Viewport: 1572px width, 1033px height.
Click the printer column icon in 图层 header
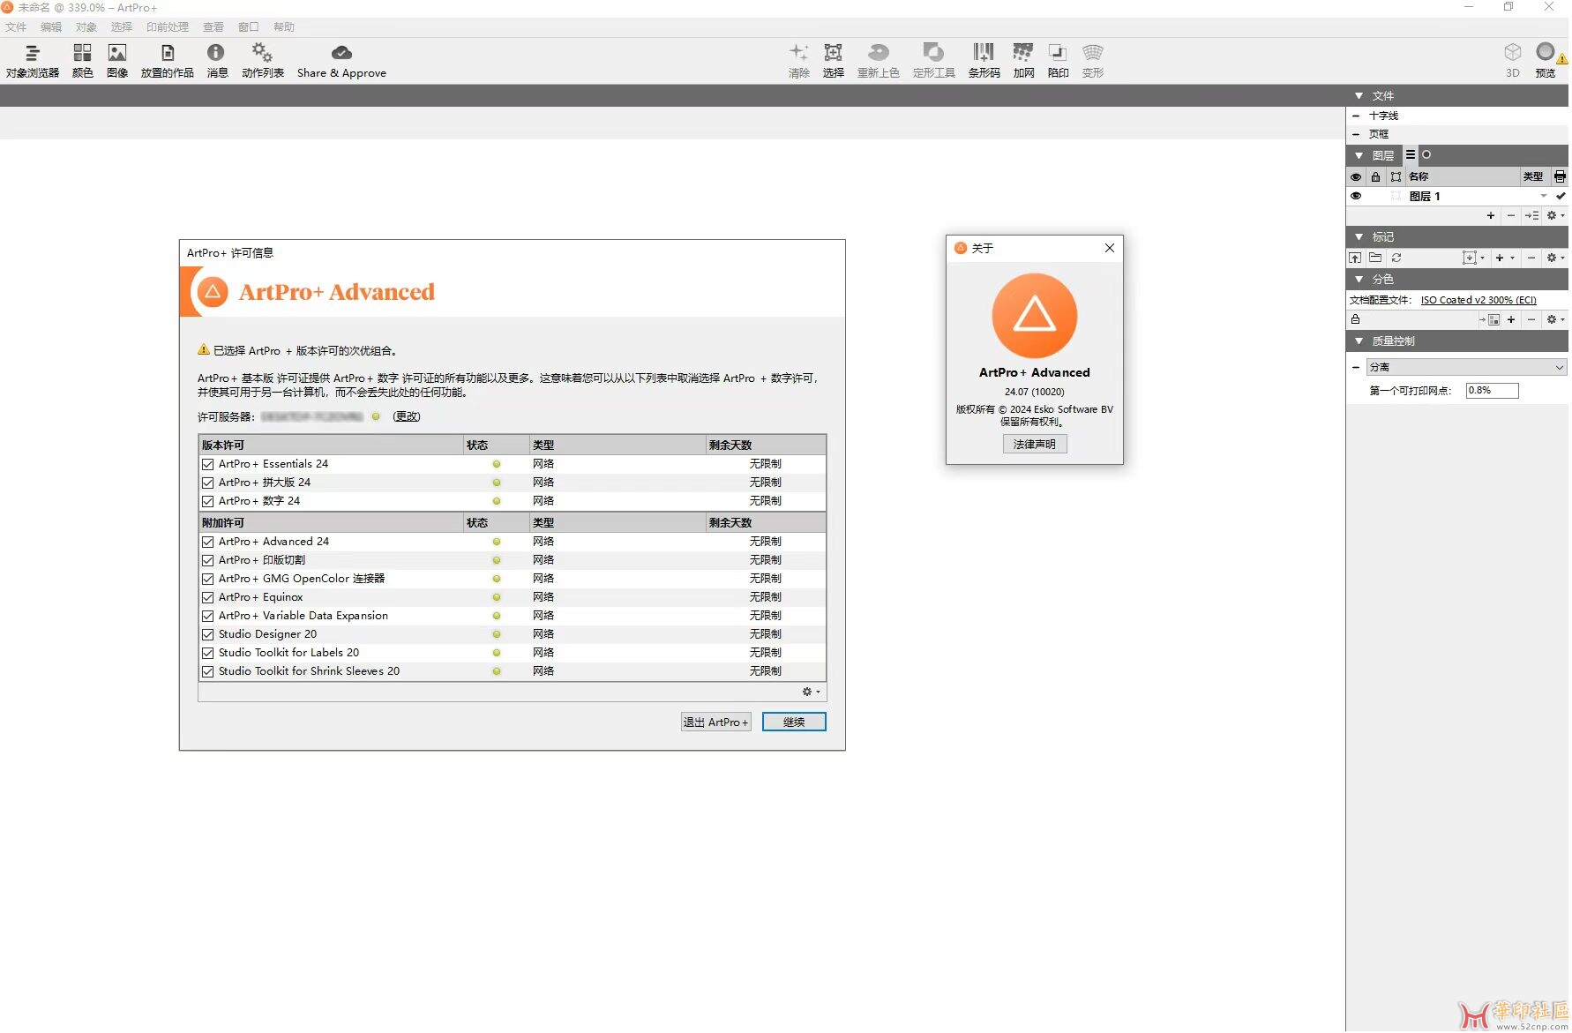click(x=1560, y=176)
